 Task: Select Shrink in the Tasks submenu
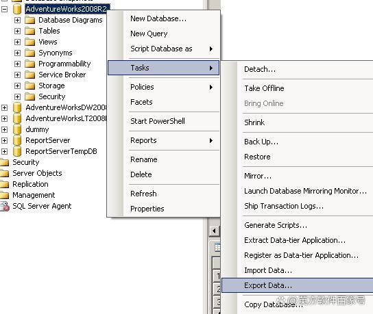click(298, 122)
